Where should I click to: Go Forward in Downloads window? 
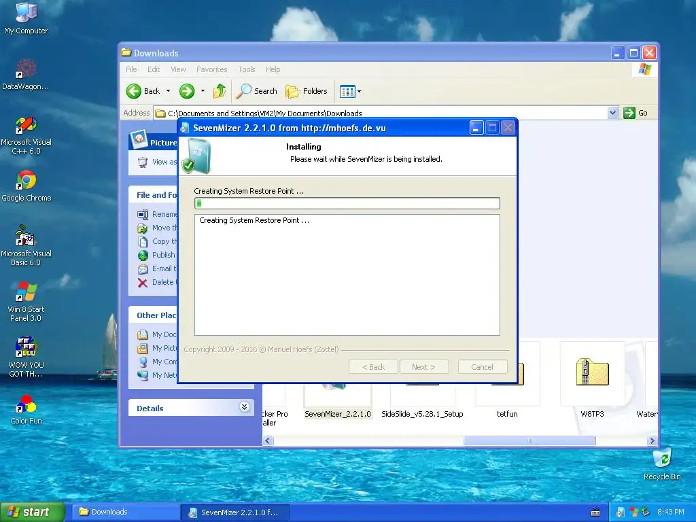[187, 91]
